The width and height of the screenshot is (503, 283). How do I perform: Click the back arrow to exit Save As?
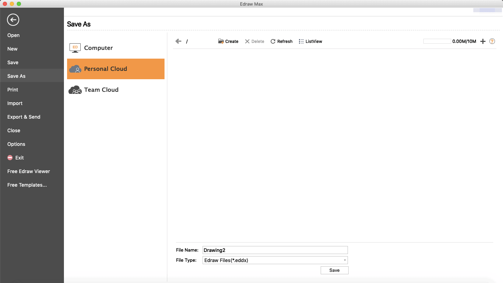[13, 20]
